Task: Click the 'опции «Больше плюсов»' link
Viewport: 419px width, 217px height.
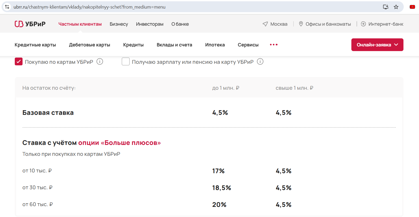Action: point(119,143)
